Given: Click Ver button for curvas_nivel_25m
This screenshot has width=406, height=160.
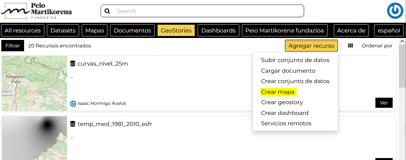Looking at the screenshot, I should click(384, 103).
